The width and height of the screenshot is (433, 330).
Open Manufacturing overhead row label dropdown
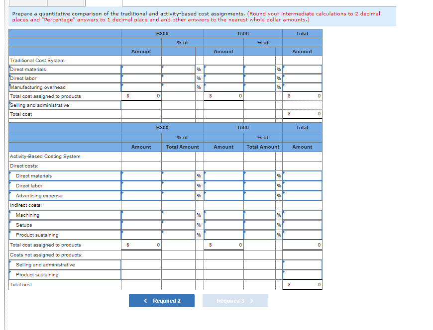coord(65,87)
